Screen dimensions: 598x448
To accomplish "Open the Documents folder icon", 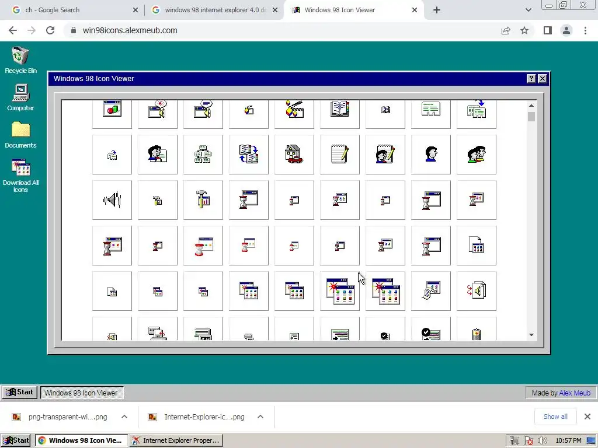I will [20, 135].
